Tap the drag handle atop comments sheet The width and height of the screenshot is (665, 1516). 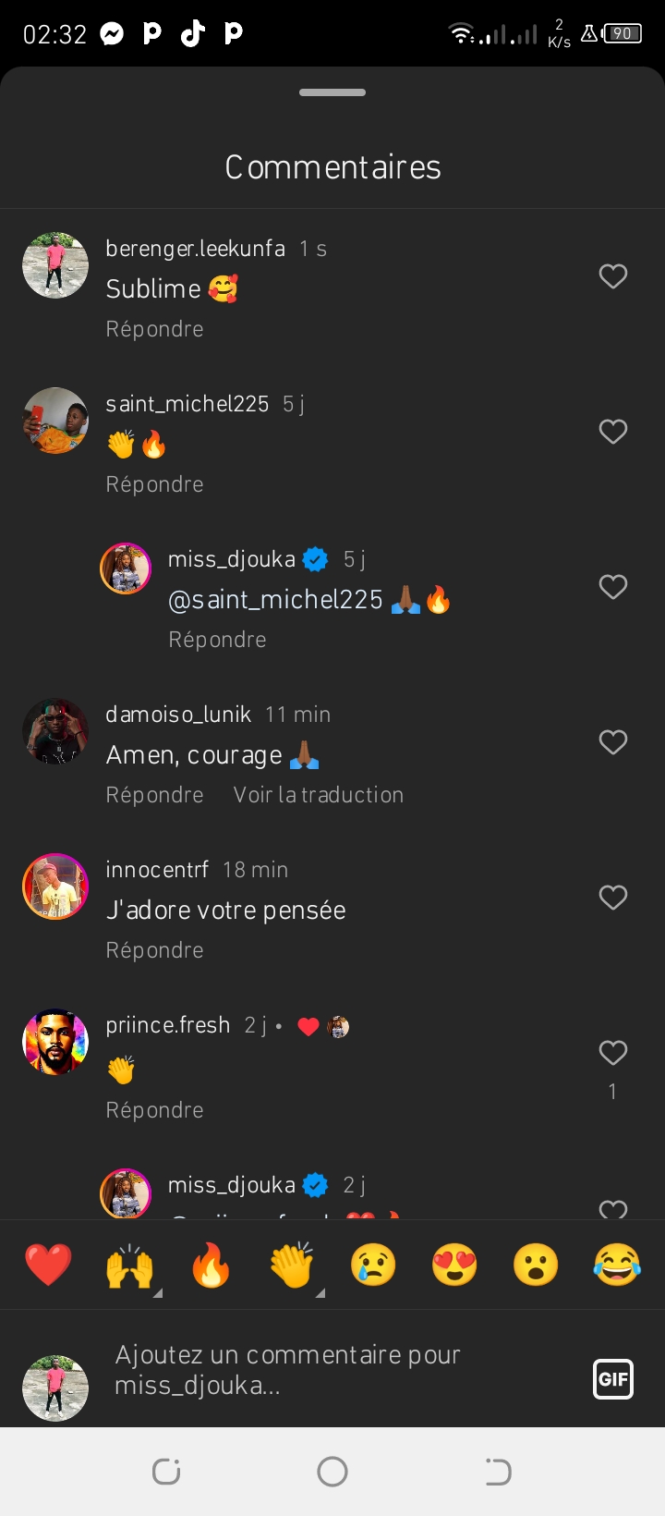(332, 92)
